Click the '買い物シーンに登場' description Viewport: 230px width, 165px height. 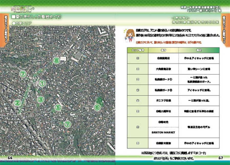(199, 69)
